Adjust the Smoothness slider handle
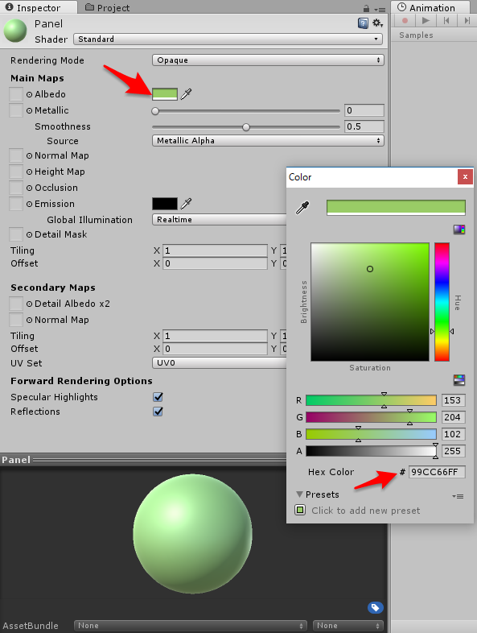Screen dimensions: 477x633 [x=246, y=127]
